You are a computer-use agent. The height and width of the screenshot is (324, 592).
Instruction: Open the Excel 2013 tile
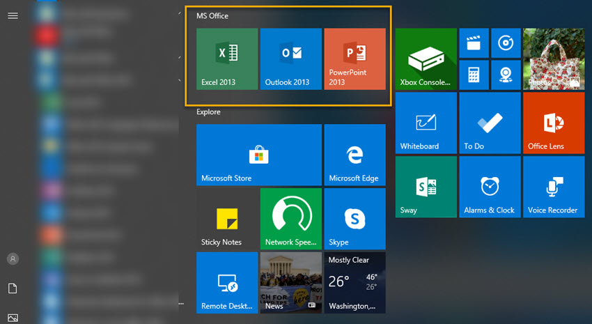coord(227,59)
